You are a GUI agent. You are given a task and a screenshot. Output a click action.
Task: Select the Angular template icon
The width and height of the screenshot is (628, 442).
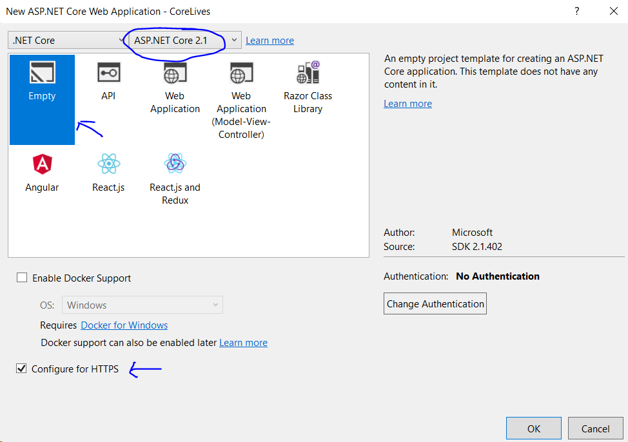[42, 164]
